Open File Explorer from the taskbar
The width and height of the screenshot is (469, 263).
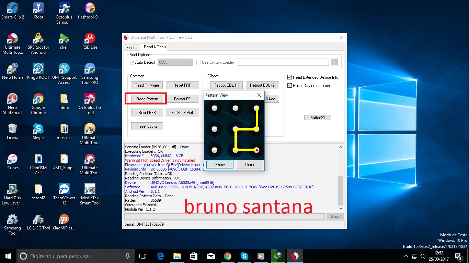click(177, 256)
